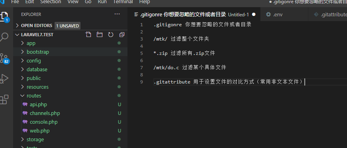Screen dimensions: 347x148
Task: Click the /mtk/ line in editor
Action: pos(181,39)
